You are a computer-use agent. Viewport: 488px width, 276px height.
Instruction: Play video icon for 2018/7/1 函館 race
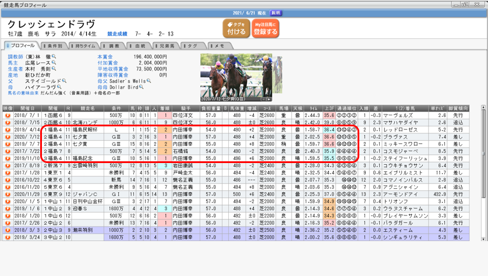8,115
